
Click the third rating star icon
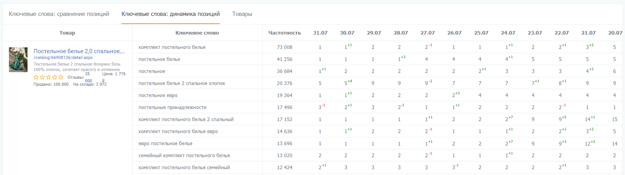click(x=48, y=77)
